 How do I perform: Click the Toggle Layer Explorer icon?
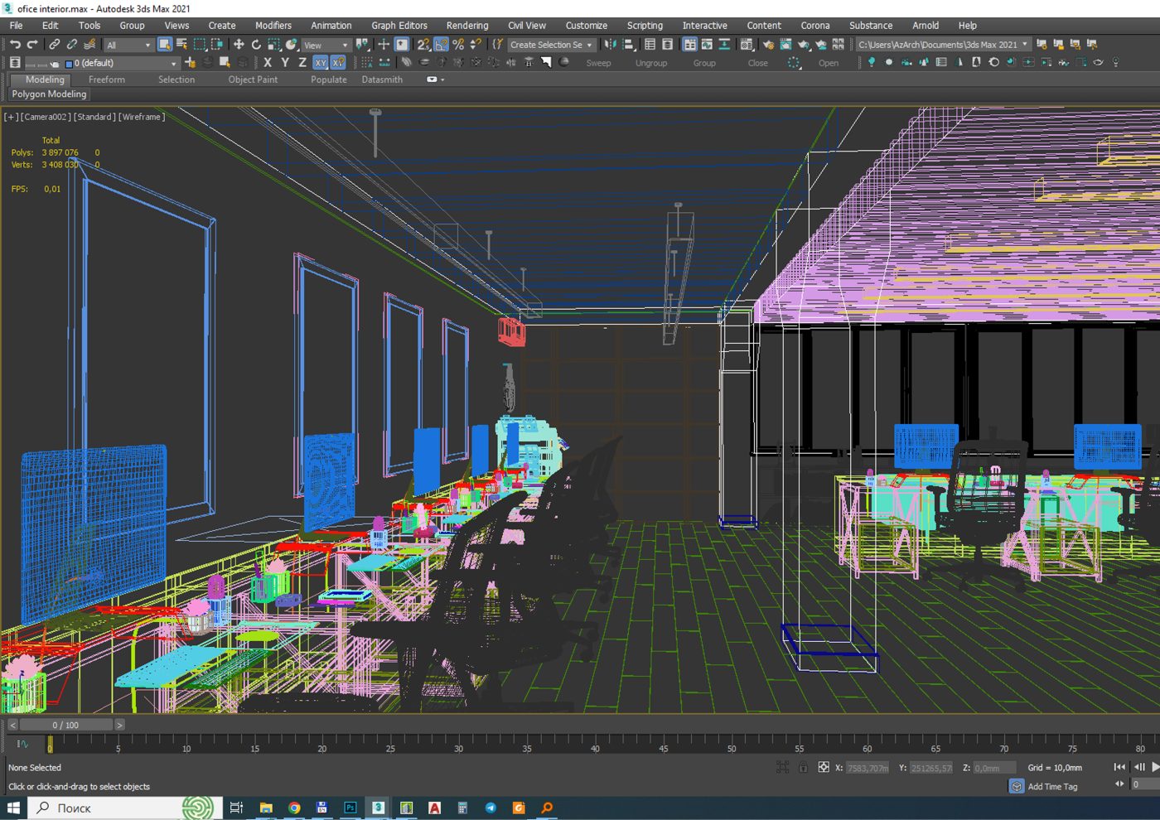[x=668, y=45]
